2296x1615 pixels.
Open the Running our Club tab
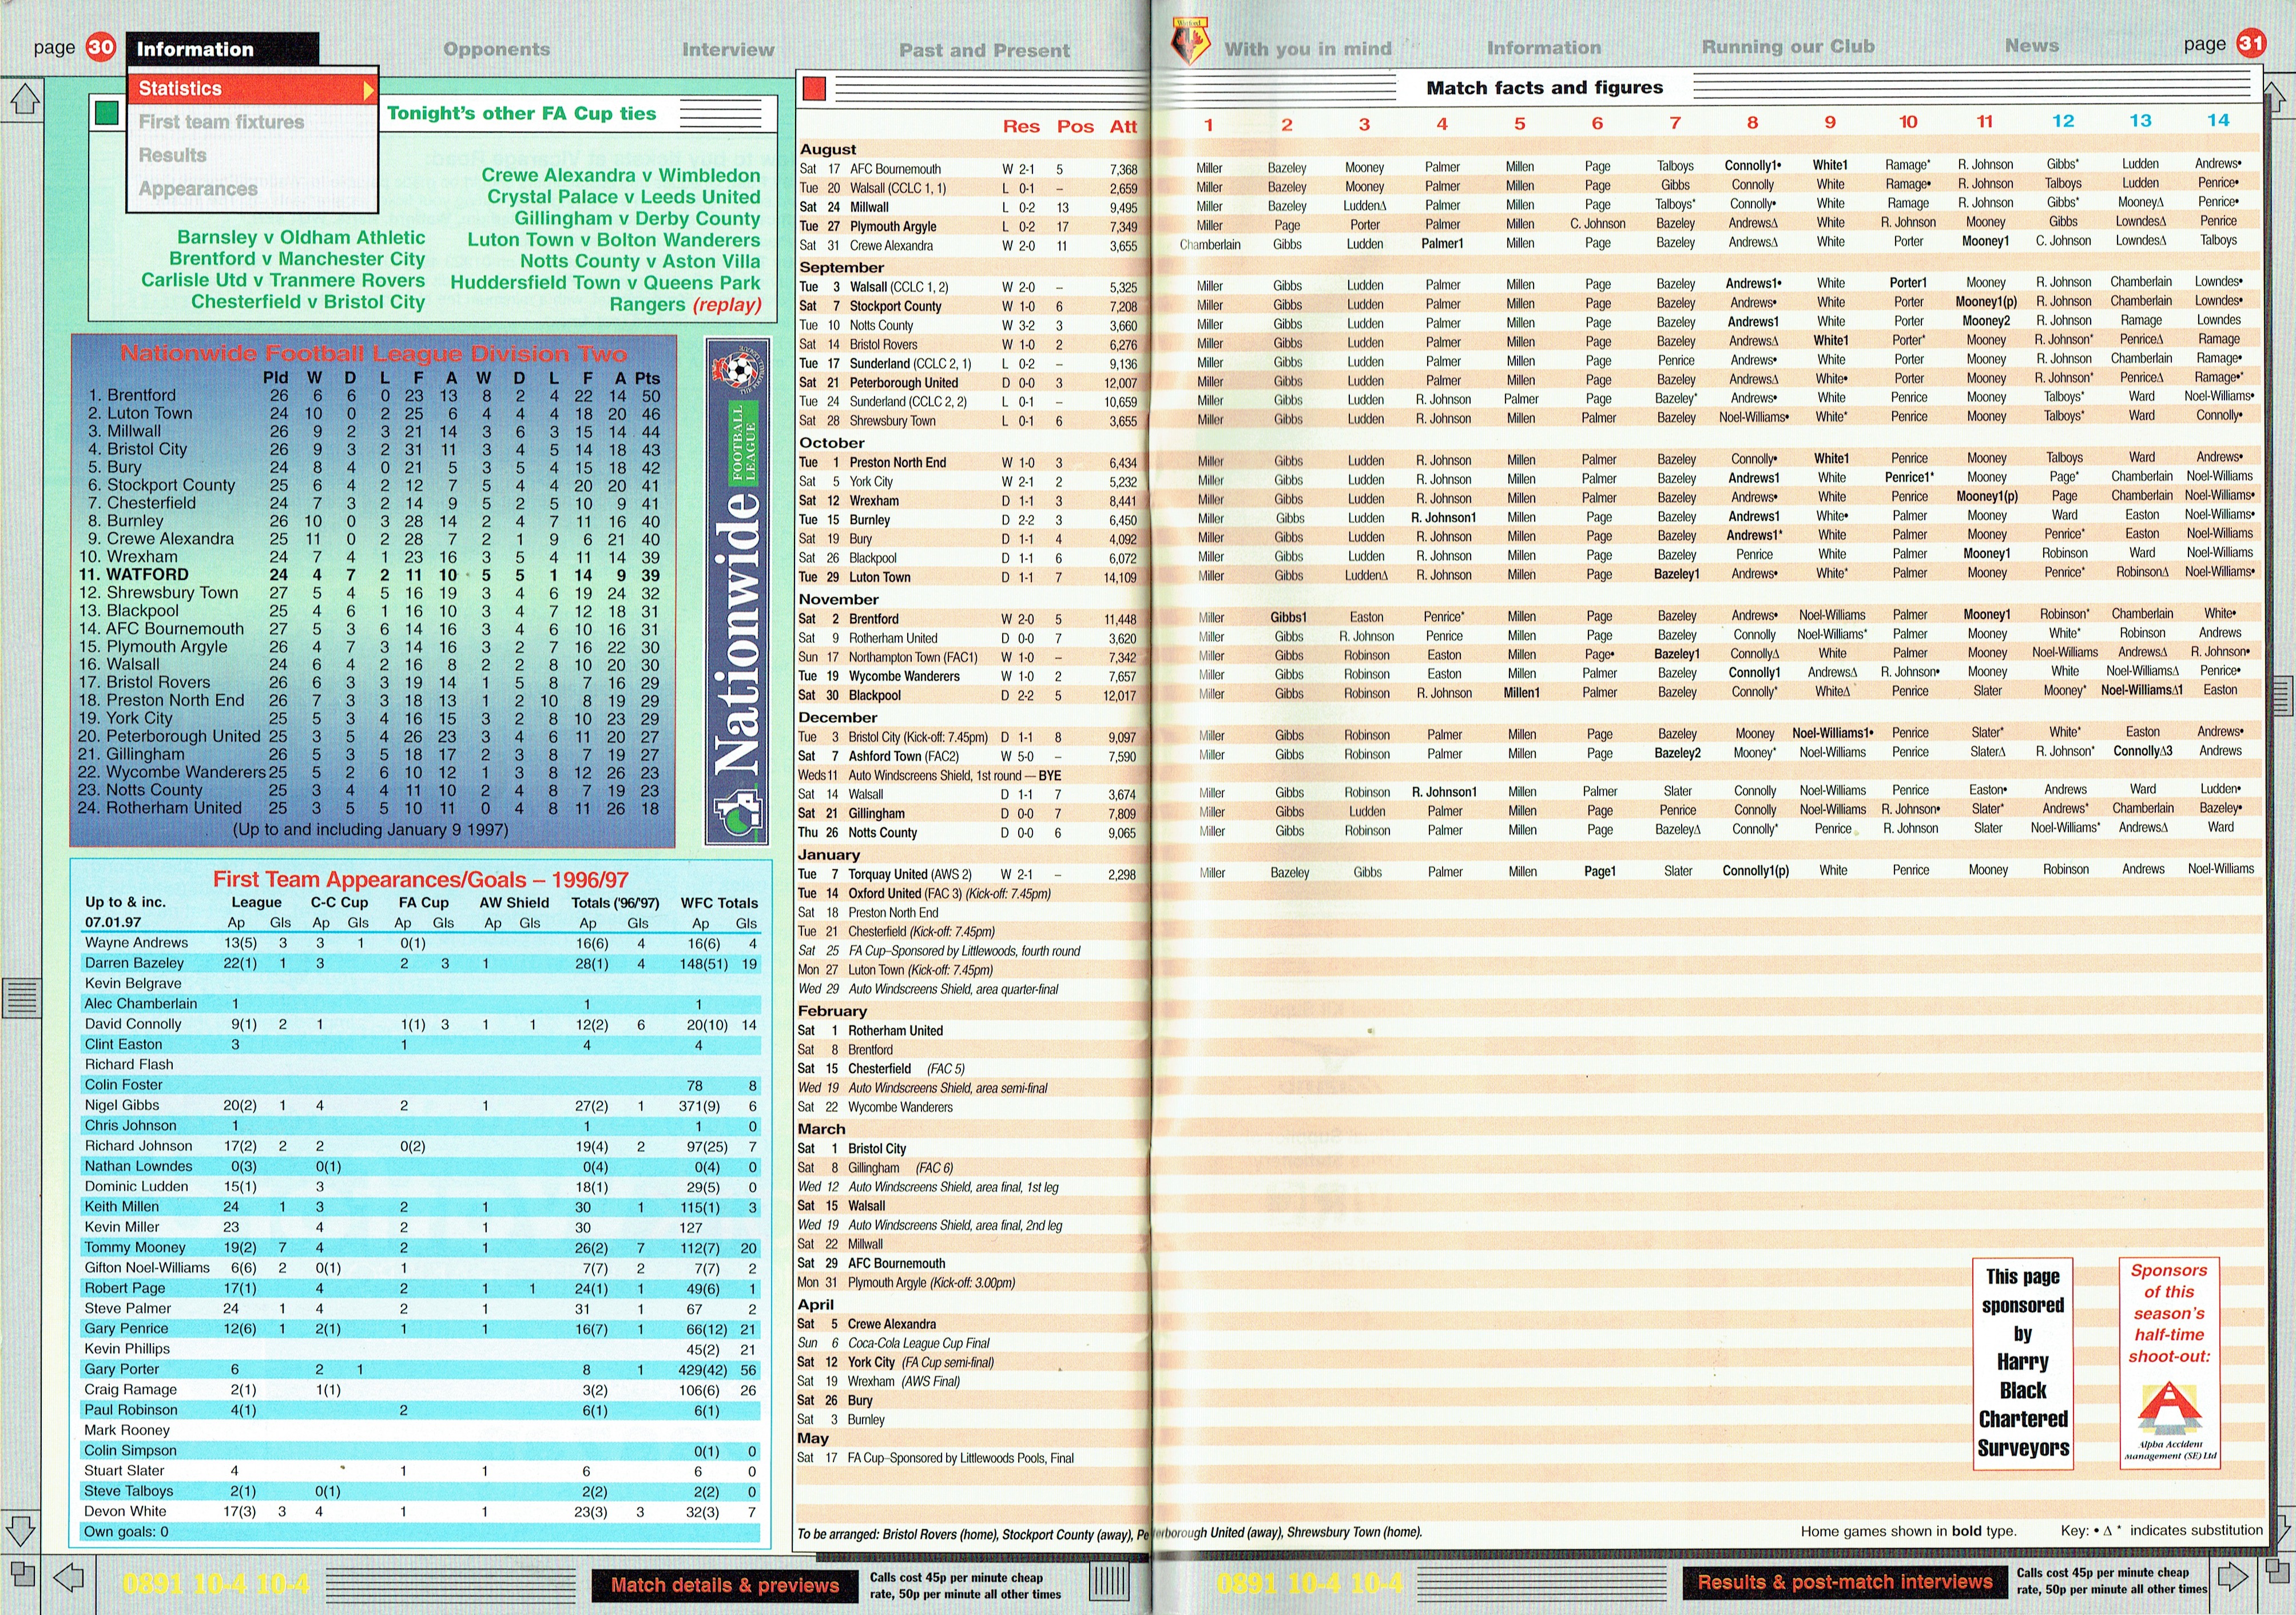pyautogui.click(x=1788, y=46)
